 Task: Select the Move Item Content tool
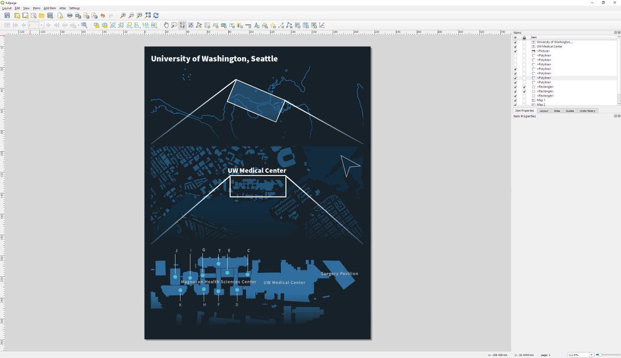tap(190, 25)
